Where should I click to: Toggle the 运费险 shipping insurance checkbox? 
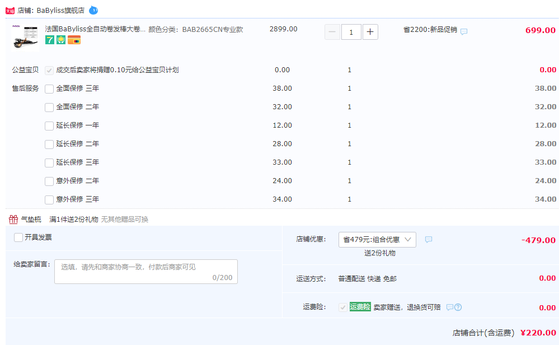(343, 307)
